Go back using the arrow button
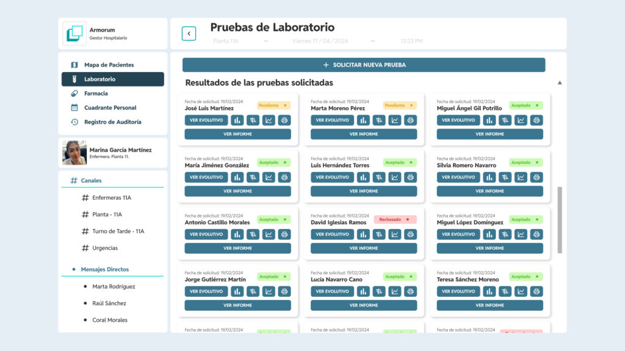Image resolution: width=625 pixels, height=351 pixels. coord(189,34)
